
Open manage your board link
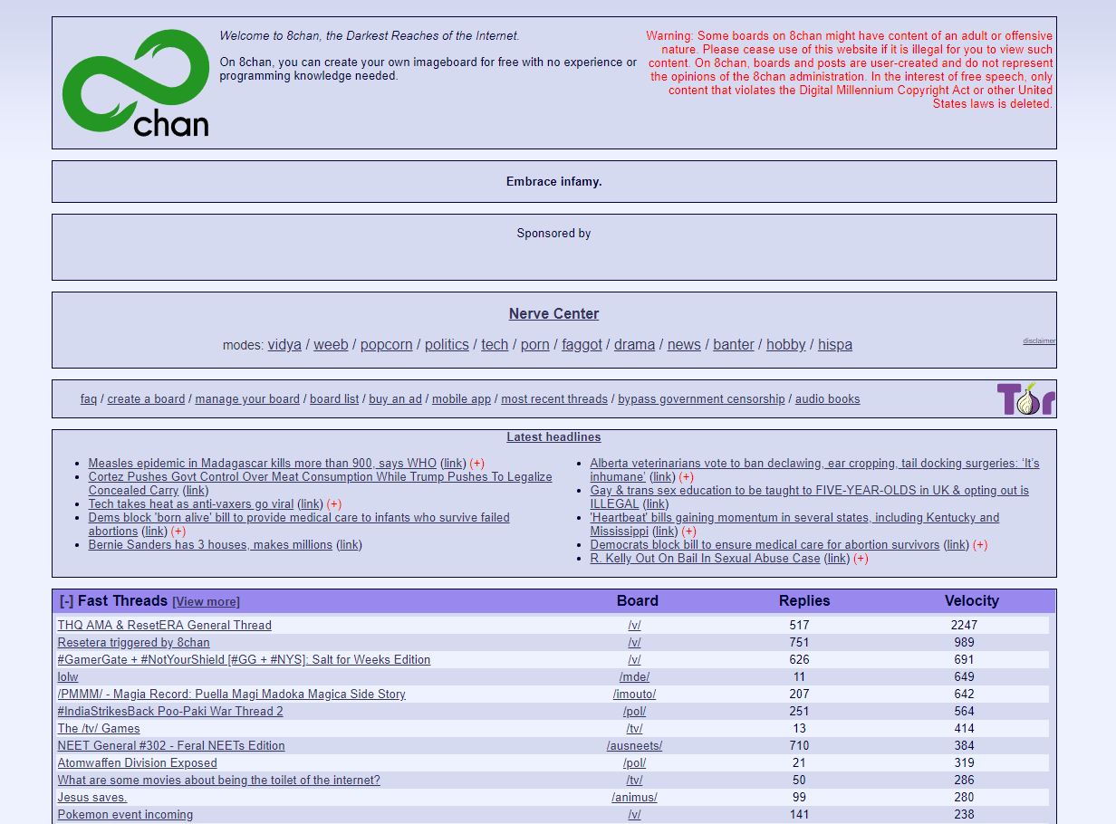tap(247, 399)
